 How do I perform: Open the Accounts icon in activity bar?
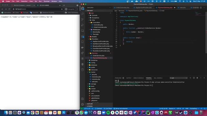(x=82, y=99)
